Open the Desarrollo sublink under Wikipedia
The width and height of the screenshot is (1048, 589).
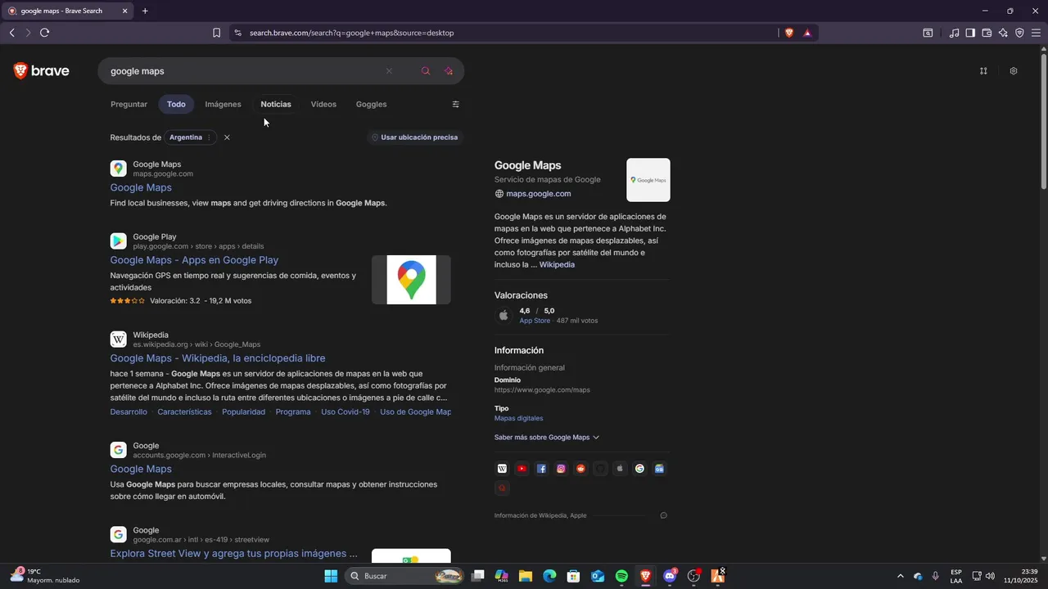click(x=129, y=412)
